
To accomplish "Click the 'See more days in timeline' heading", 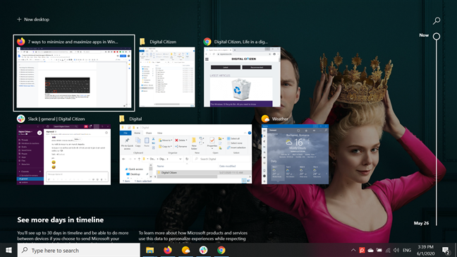I will [x=61, y=220].
